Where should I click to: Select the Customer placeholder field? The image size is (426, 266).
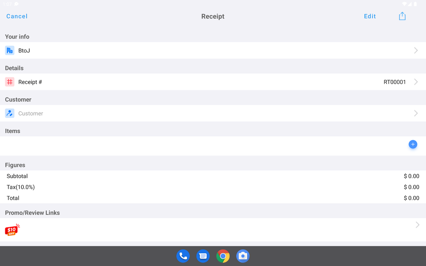point(213,113)
